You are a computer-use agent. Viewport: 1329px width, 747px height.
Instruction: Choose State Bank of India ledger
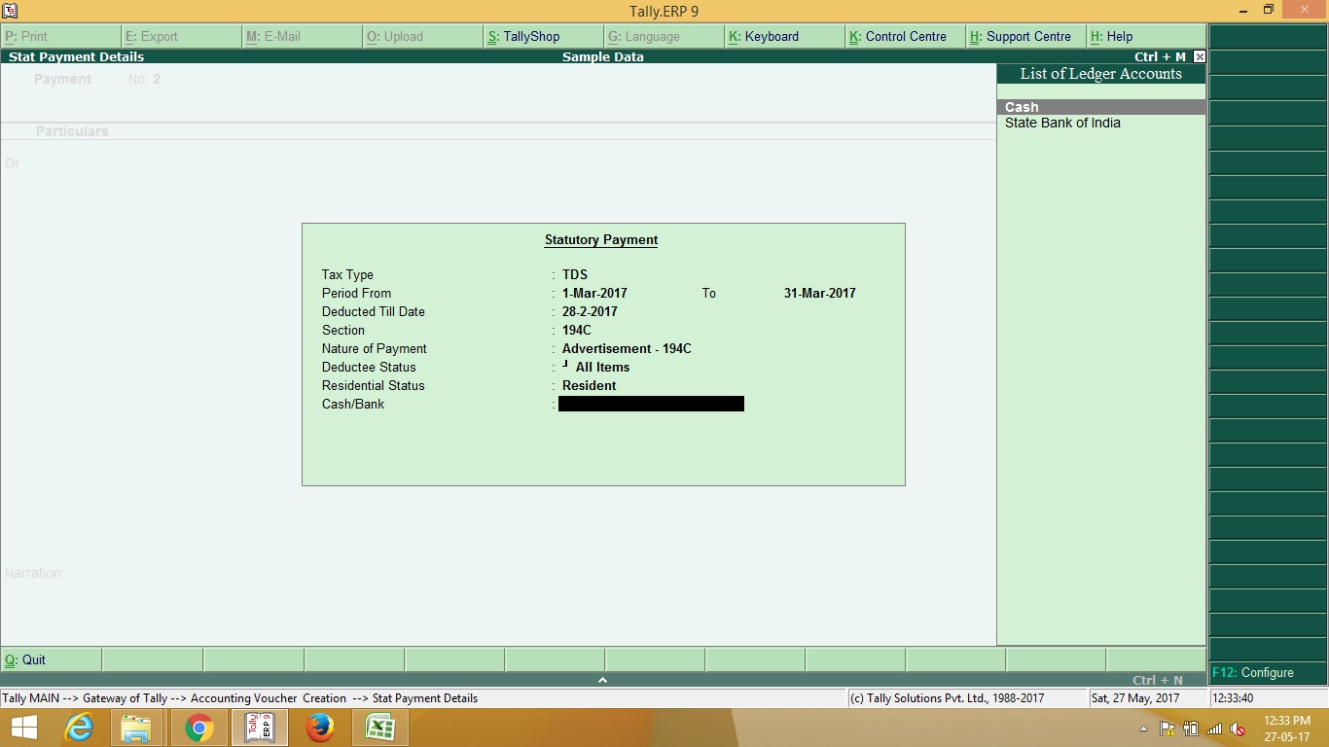[1062, 123]
